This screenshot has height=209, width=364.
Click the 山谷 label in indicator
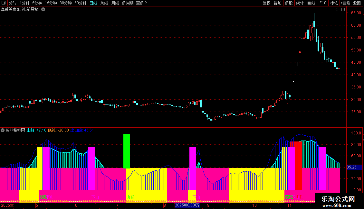pyautogui.click(x=130, y=197)
